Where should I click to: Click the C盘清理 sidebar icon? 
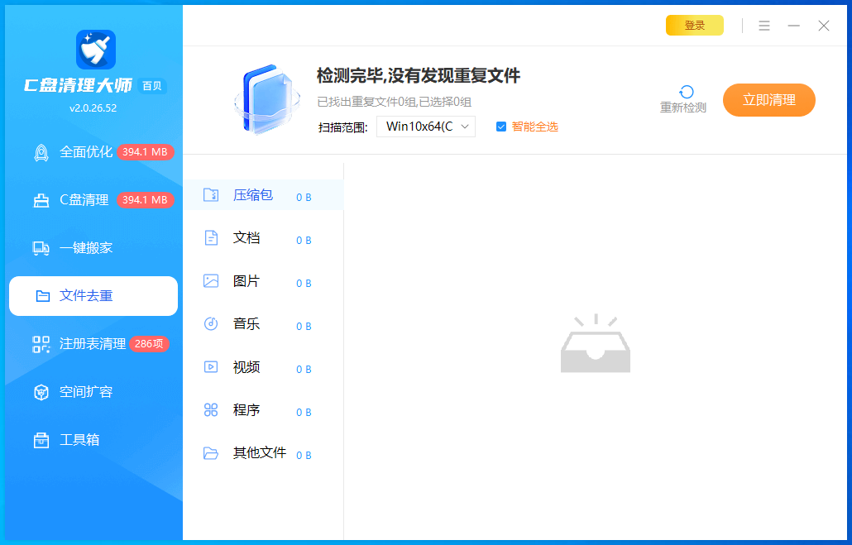(41, 200)
